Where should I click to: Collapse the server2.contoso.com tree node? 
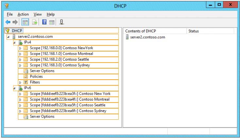(8, 37)
